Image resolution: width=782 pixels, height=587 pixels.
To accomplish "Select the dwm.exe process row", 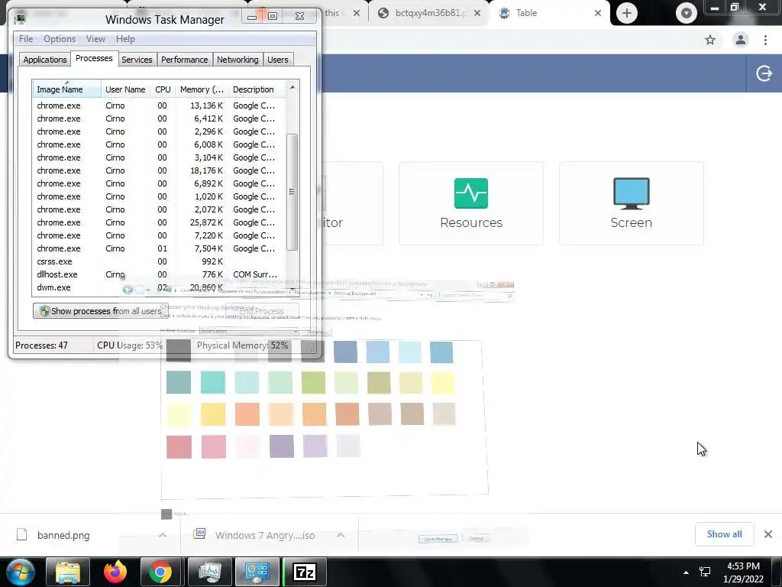I will (159, 287).
